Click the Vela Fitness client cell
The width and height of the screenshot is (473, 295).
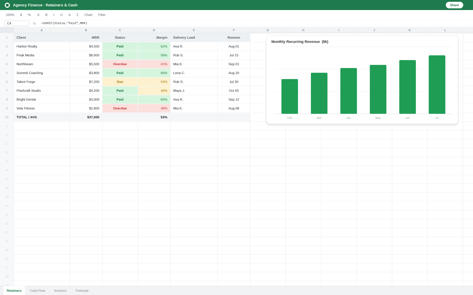pyautogui.click(x=42, y=108)
